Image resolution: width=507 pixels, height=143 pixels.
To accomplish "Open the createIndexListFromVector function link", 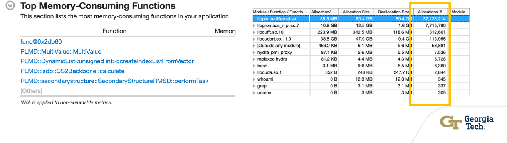I will [x=107, y=61].
